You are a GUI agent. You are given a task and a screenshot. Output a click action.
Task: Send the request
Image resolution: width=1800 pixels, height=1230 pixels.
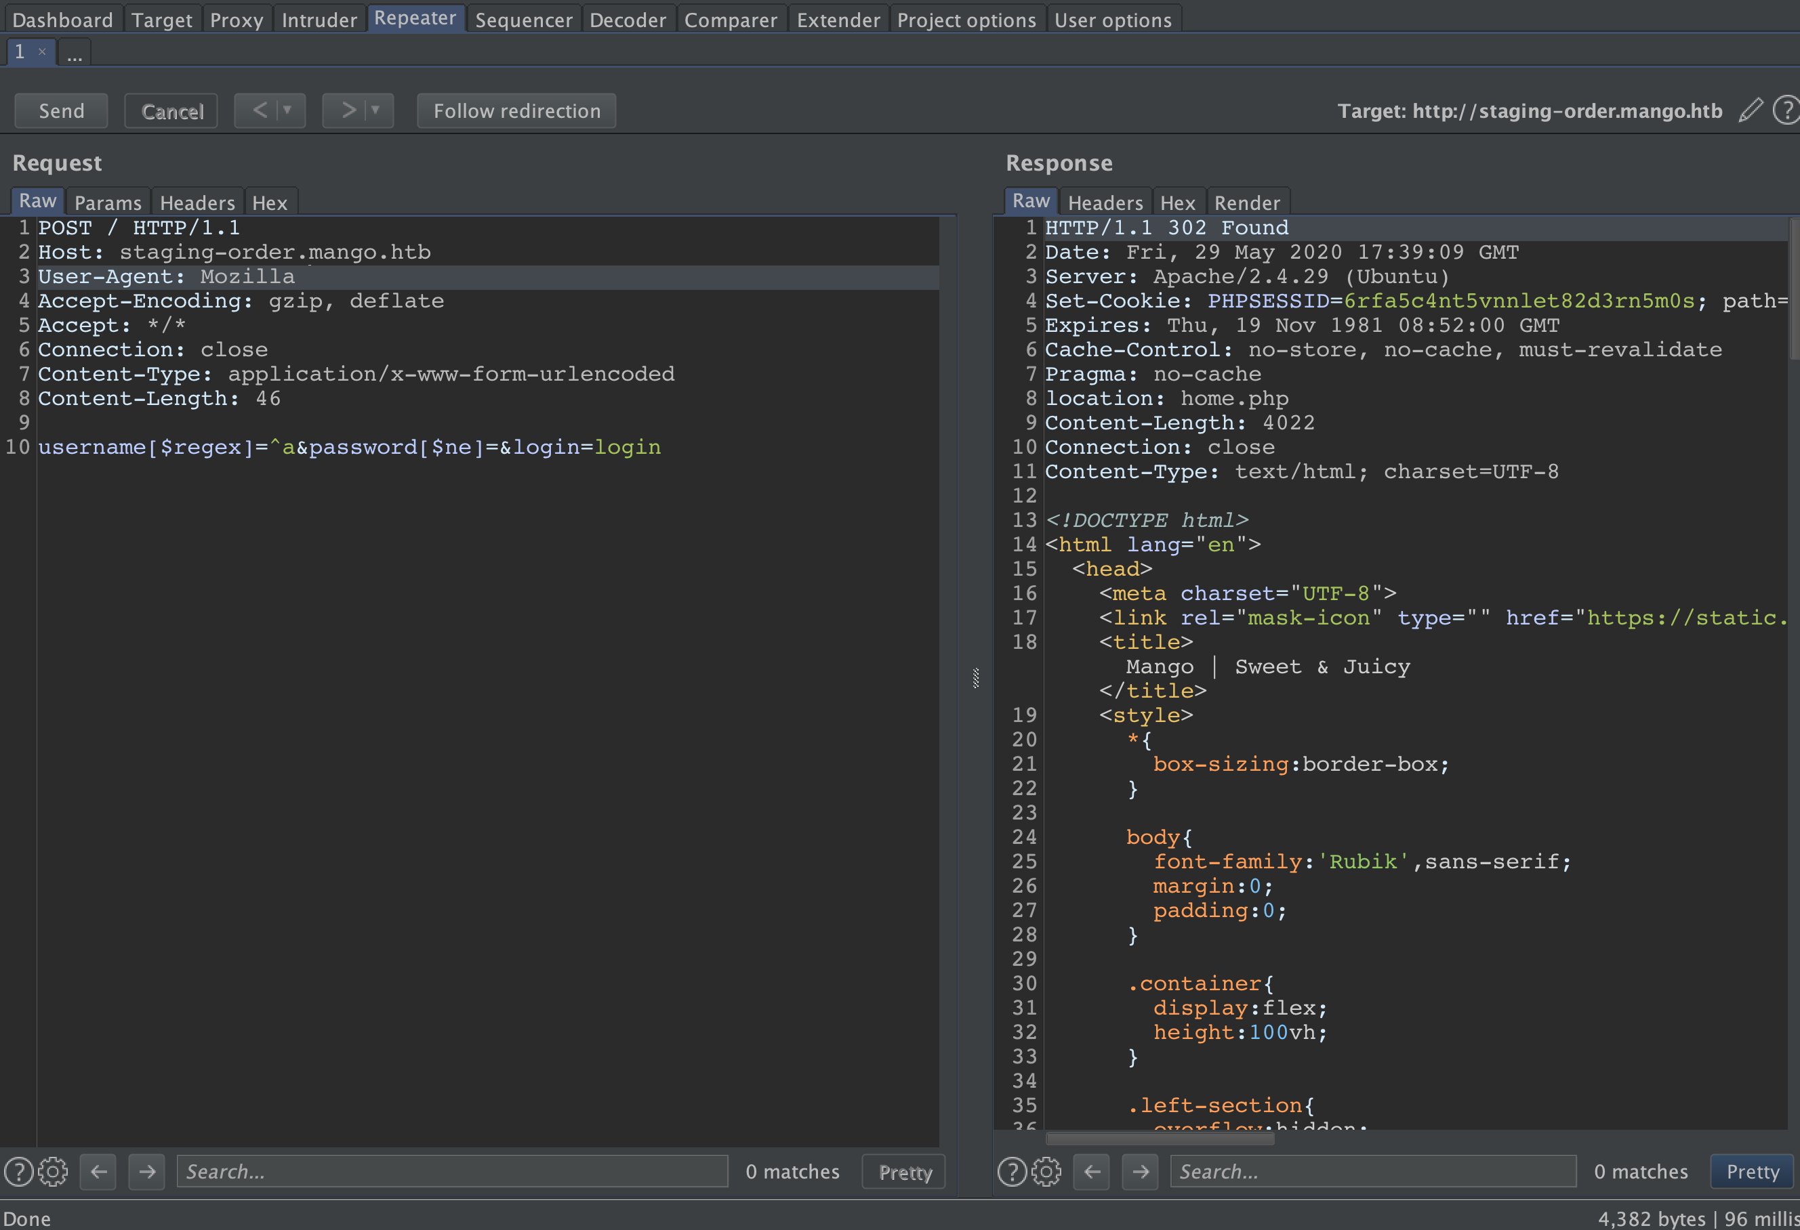[61, 110]
